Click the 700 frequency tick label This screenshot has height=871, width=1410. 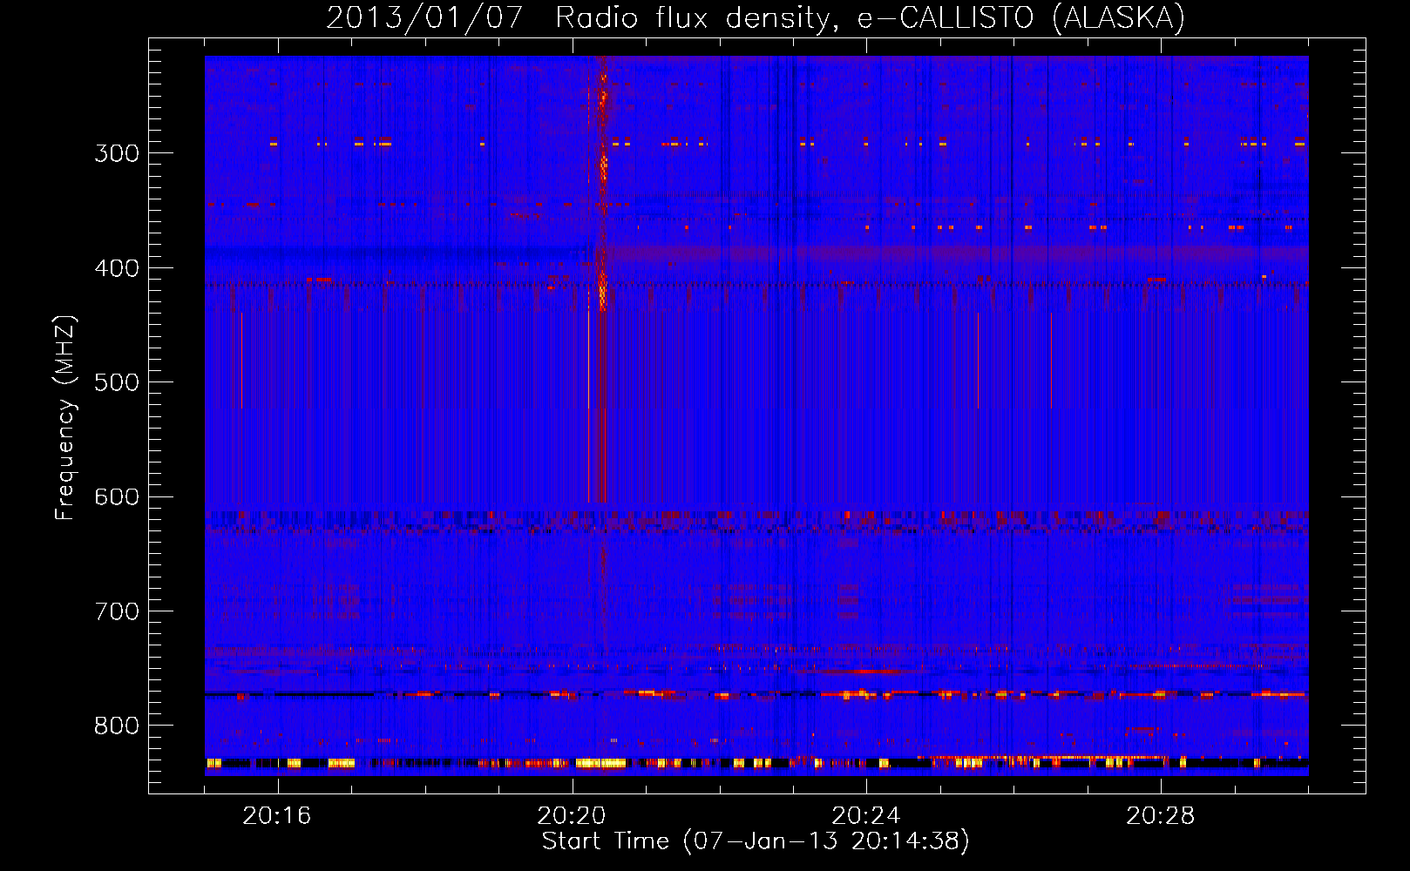tap(117, 611)
